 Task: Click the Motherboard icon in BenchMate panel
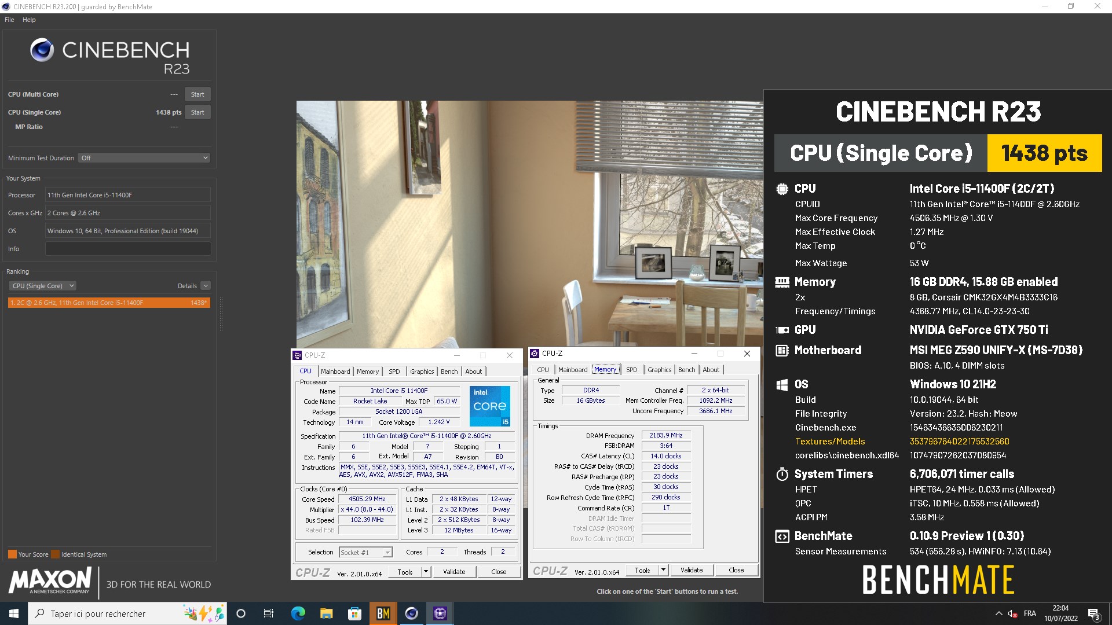[x=782, y=351]
